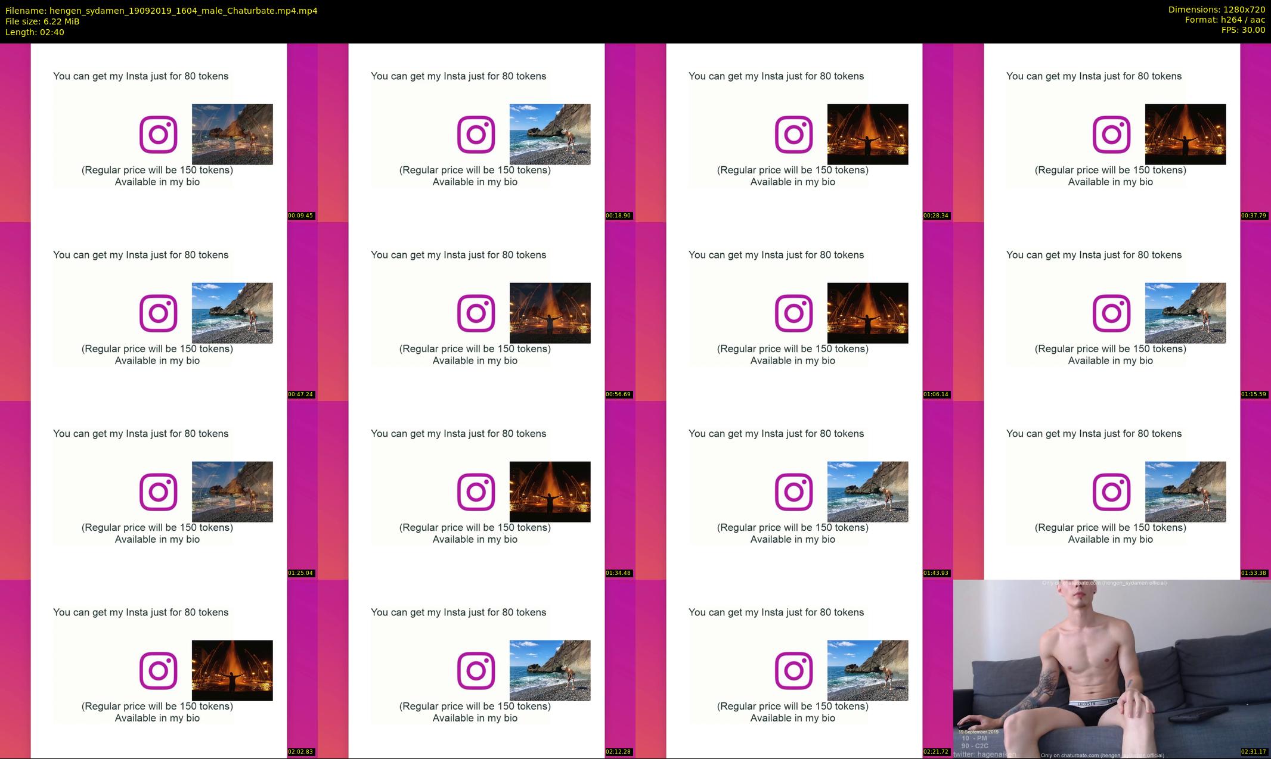The image size is (1271, 759).
Task: Click '19 September 2019' overlay in webcam frame
Action: click(978, 732)
